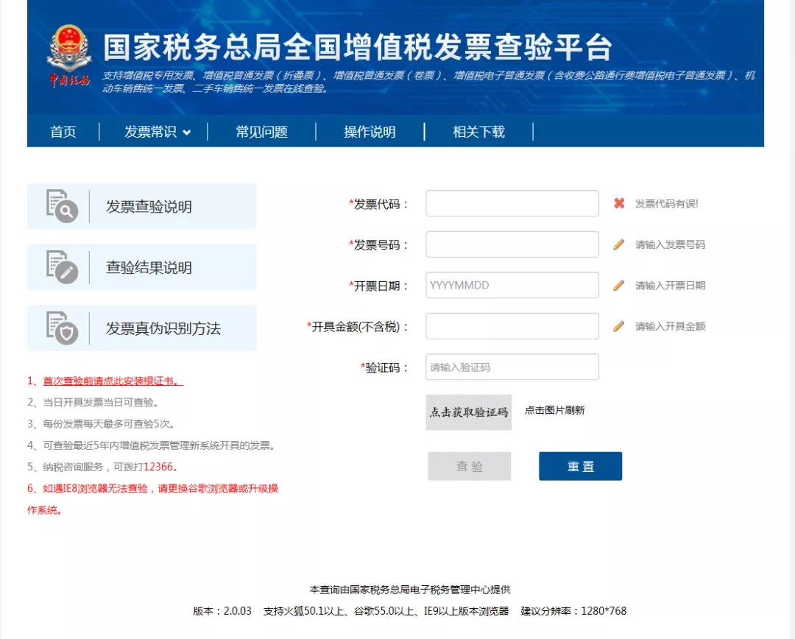Open the 首页 menu item
This screenshot has width=795, height=639.
(x=63, y=132)
